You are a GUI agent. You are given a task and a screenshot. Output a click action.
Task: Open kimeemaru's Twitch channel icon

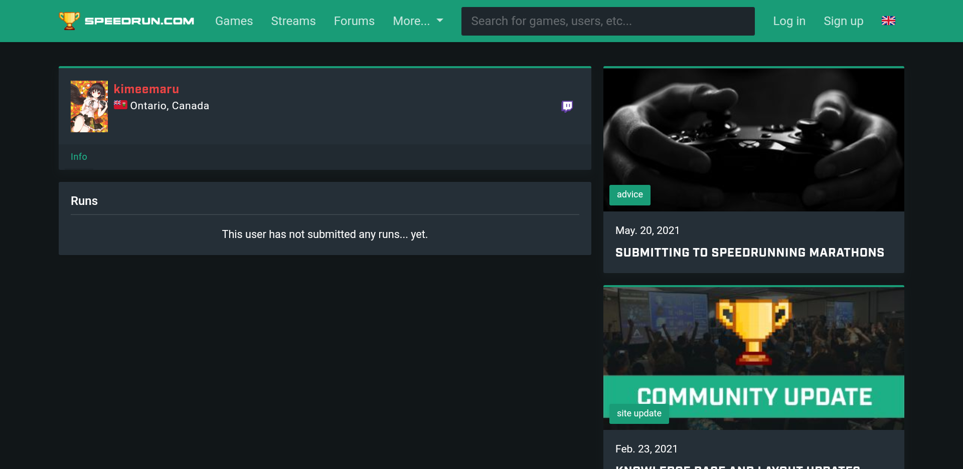coord(567,106)
